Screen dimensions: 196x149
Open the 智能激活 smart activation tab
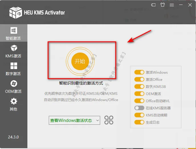point(13,33)
